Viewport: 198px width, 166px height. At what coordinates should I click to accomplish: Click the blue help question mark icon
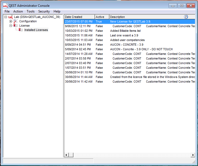[186, 17]
